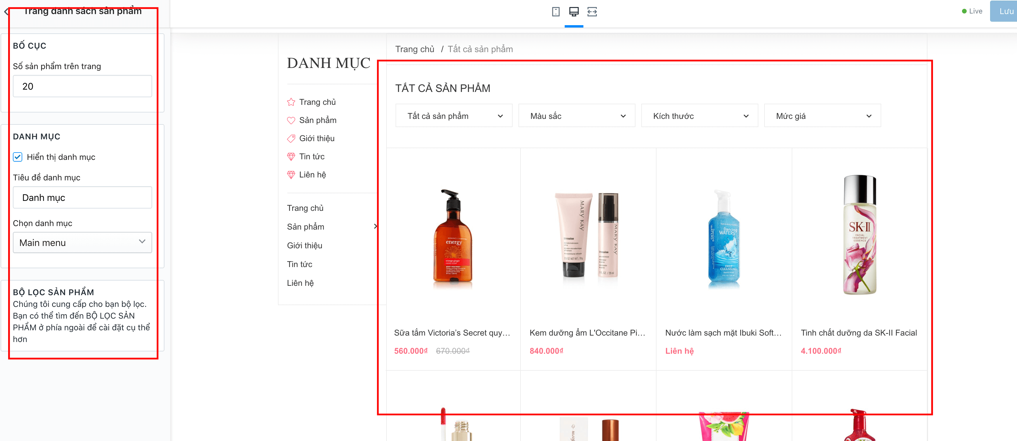1017x441 pixels.
Task: Click the star icon beside Trang chủ
Action: pyautogui.click(x=291, y=102)
